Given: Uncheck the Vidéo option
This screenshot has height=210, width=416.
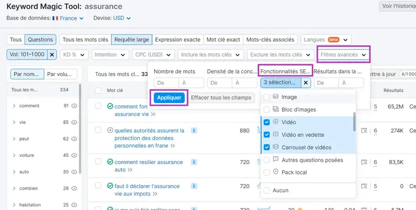Looking at the screenshot, I should point(267,122).
